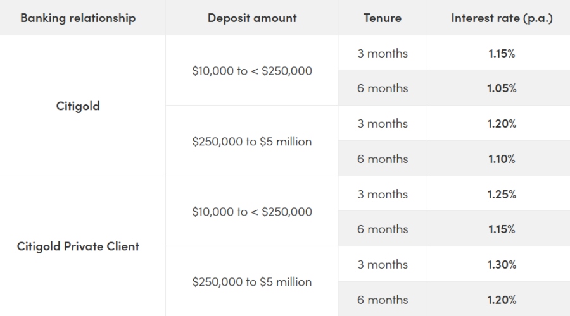Select the 3 months tenure beside 1.25%
This screenshot has width=570, height=316.
383,194
